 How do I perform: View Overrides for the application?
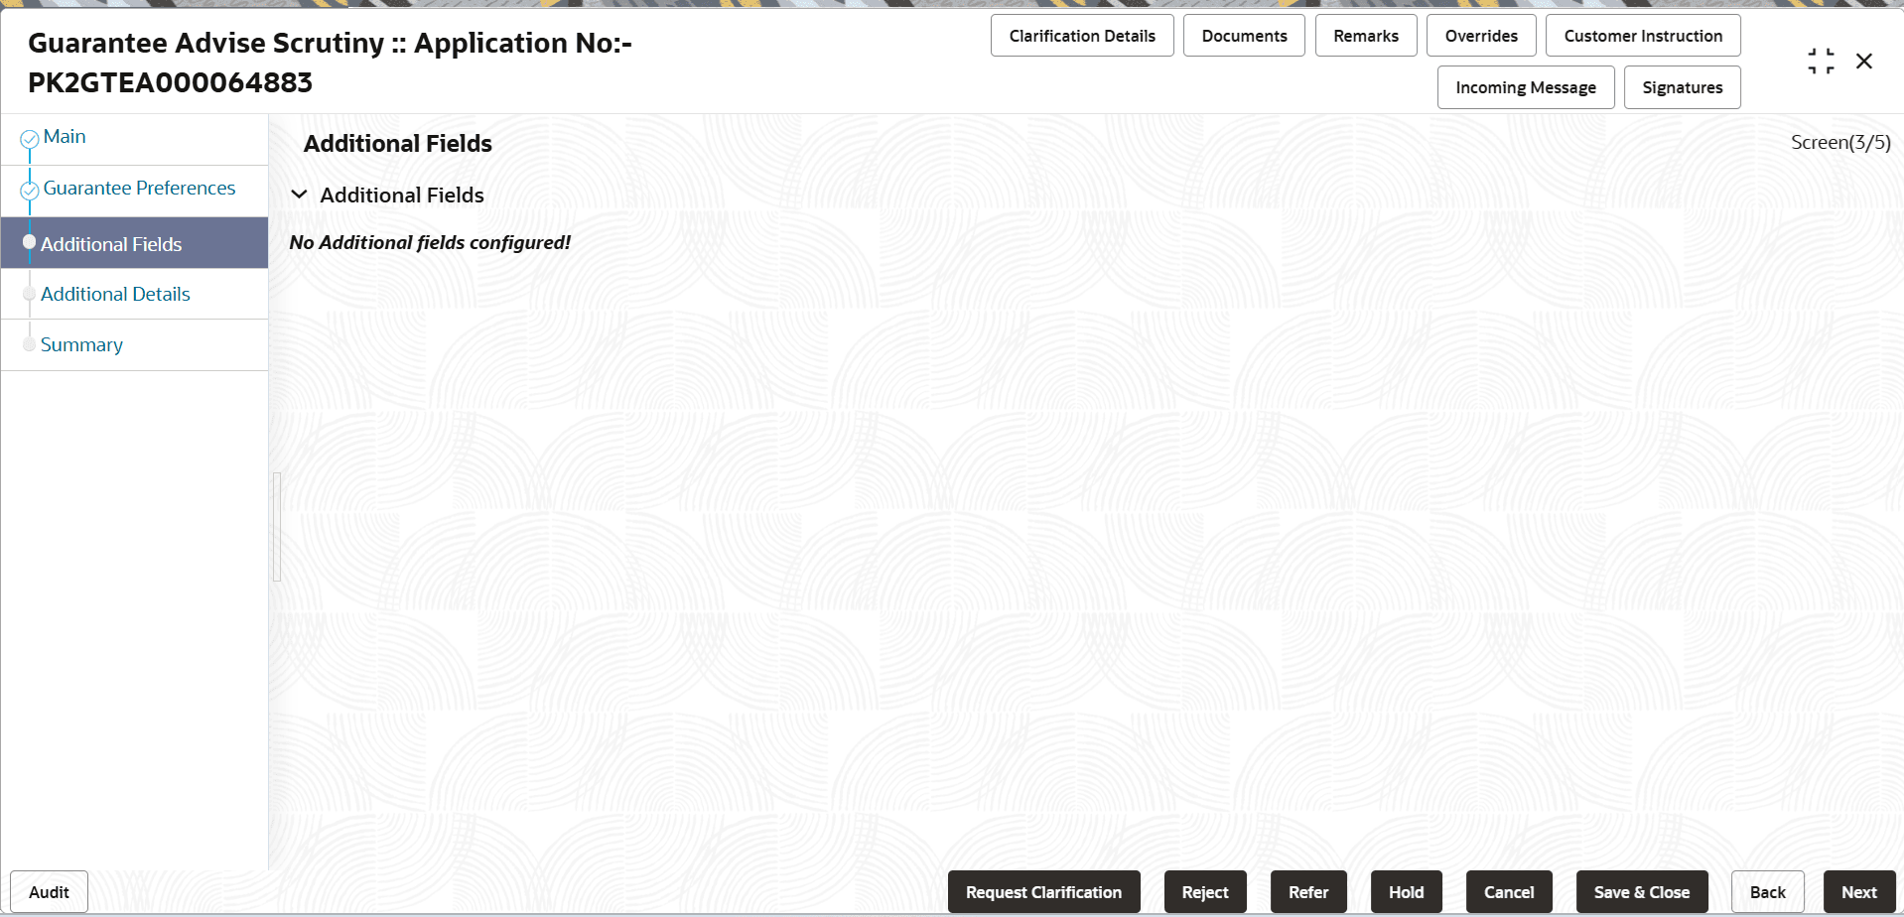(x=1480, y=35)
